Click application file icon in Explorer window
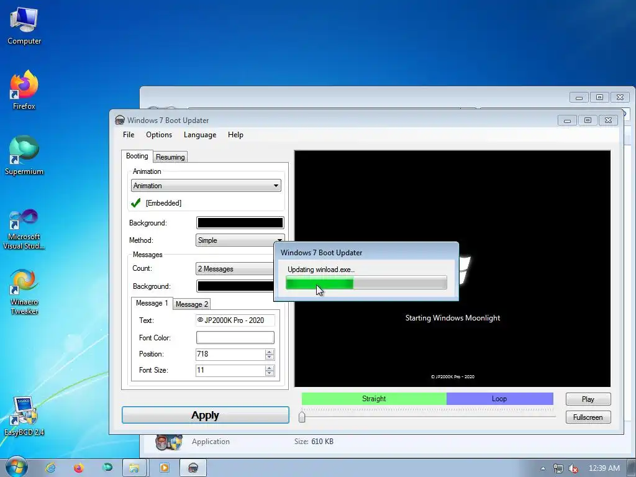Screen dimensions: 636x477 [168, 442]
